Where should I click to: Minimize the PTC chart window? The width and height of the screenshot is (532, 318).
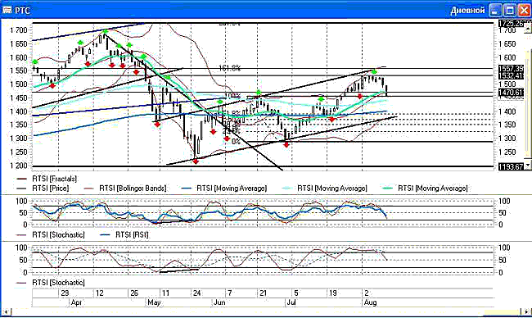[495, 11]
